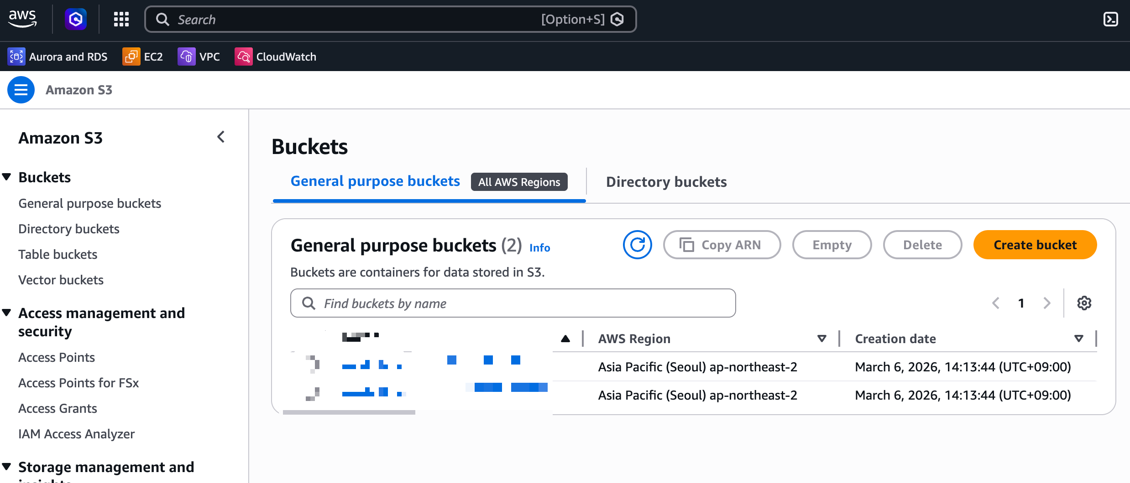Screen dimensions: 1130x483
Task: Select page 1 in pagination
Action: (x=1021, y=303)
